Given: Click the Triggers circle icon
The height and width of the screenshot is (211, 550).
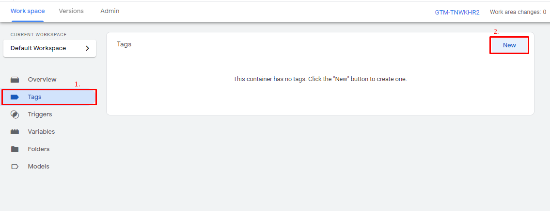Looking at the screenshot, I should coord(15,114).
